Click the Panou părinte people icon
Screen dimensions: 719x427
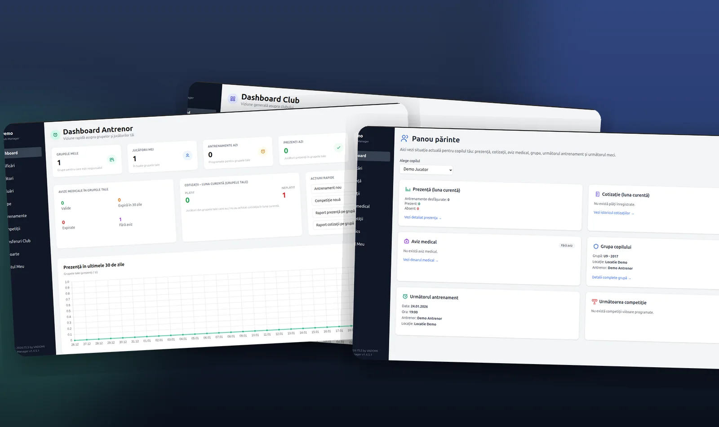click(404, 138)
